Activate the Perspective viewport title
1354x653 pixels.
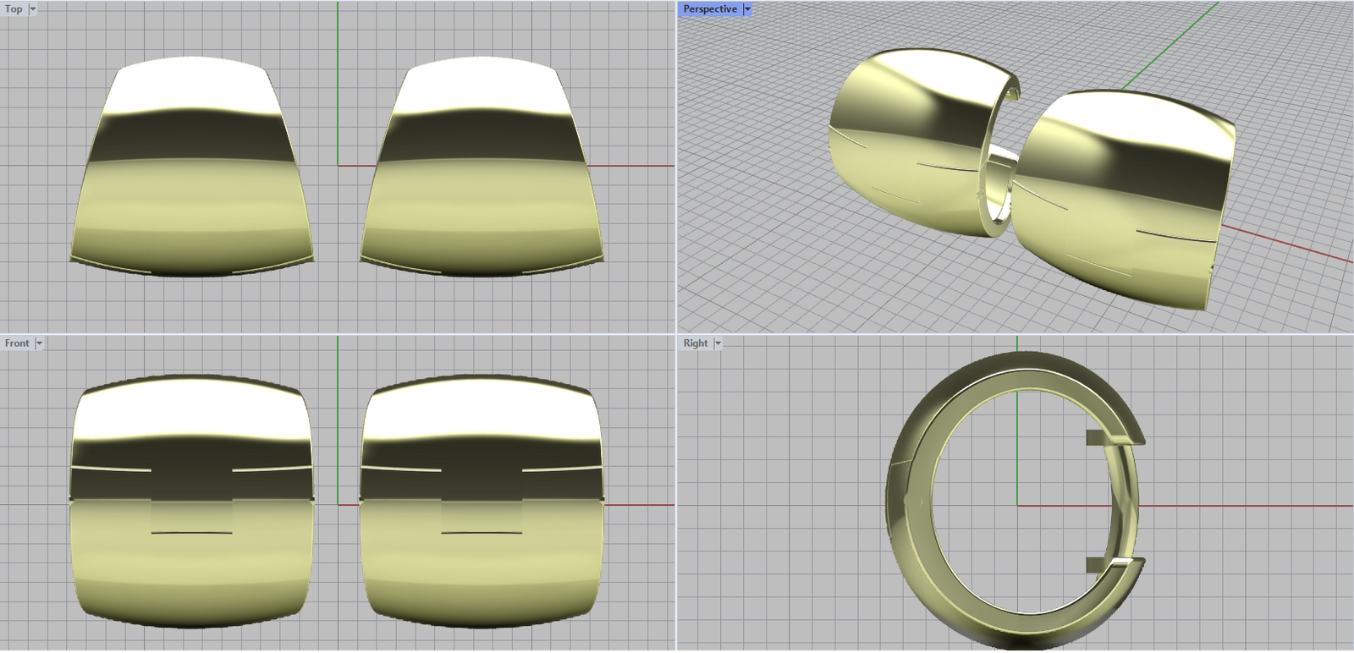[x=709, y=9]
